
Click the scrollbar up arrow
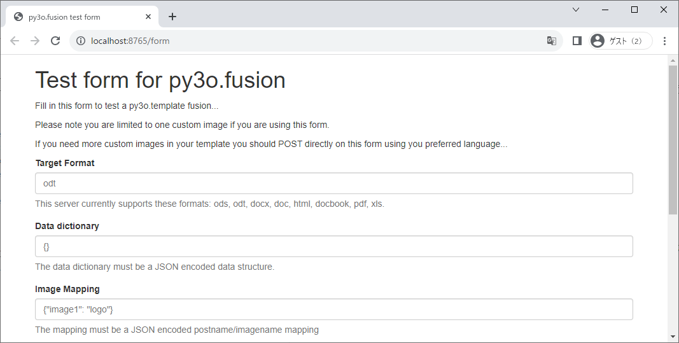673,60
